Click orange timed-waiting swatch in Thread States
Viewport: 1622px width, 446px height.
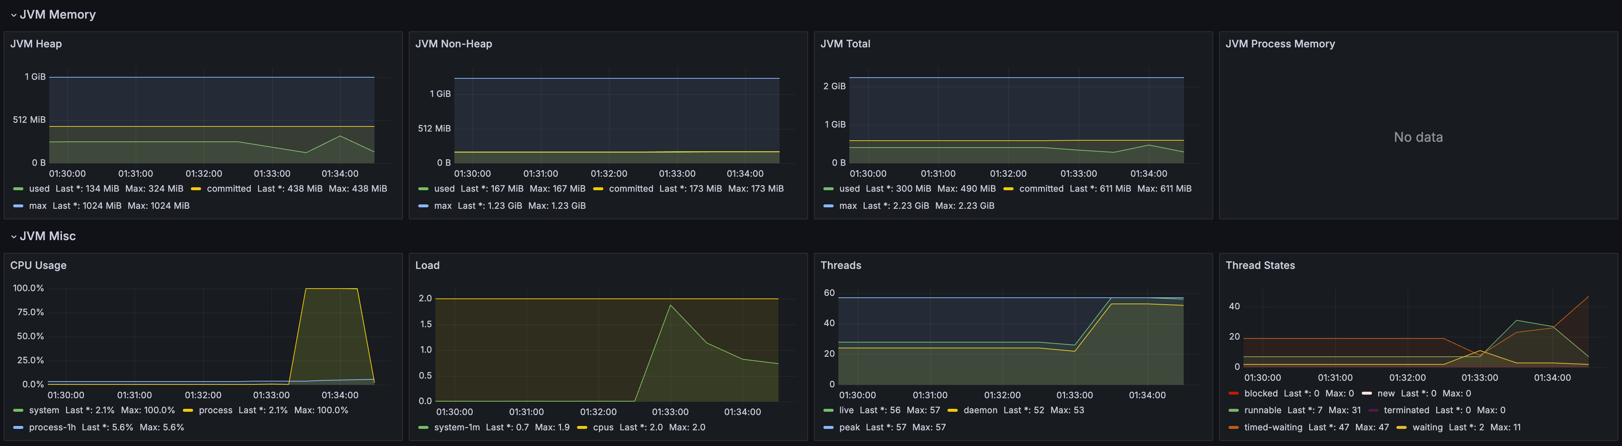(x=1234, y=427)
